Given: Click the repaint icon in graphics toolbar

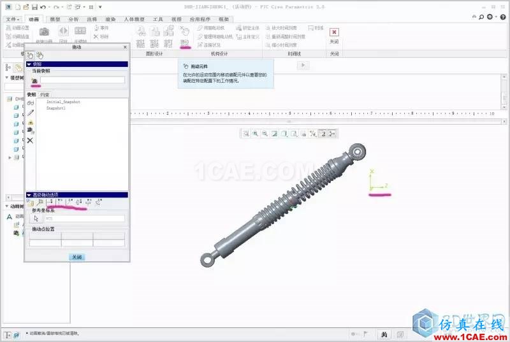Looking at the screenshot, I should coord(275,134).
